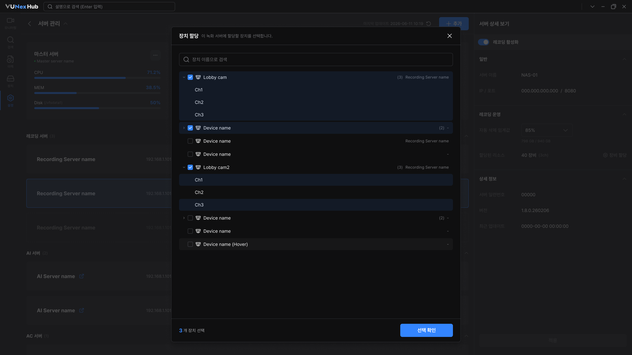Collapse the 상세 정보 section
Screen dimensions: 632x355
pyautogui.click(x=624, y=179)
